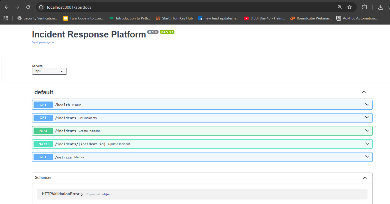Click the OAS 3.1 badge

tap(167, 32)
